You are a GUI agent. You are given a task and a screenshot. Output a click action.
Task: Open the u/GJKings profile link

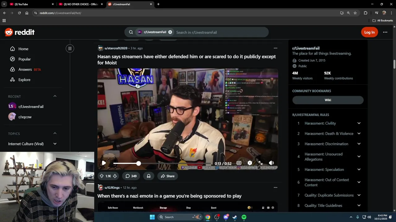[x=112, y=187]
